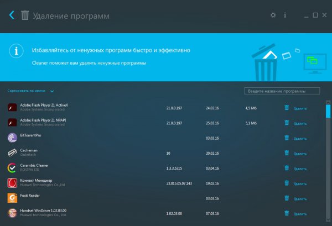Click the trash icon beside the Удаление программ title
The height and width of the screenshot is (226, 332).
tap(25, 15)
